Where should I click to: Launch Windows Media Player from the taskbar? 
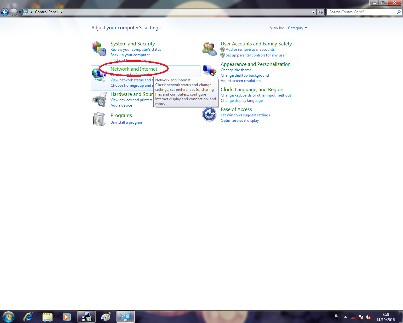[66, 317]
